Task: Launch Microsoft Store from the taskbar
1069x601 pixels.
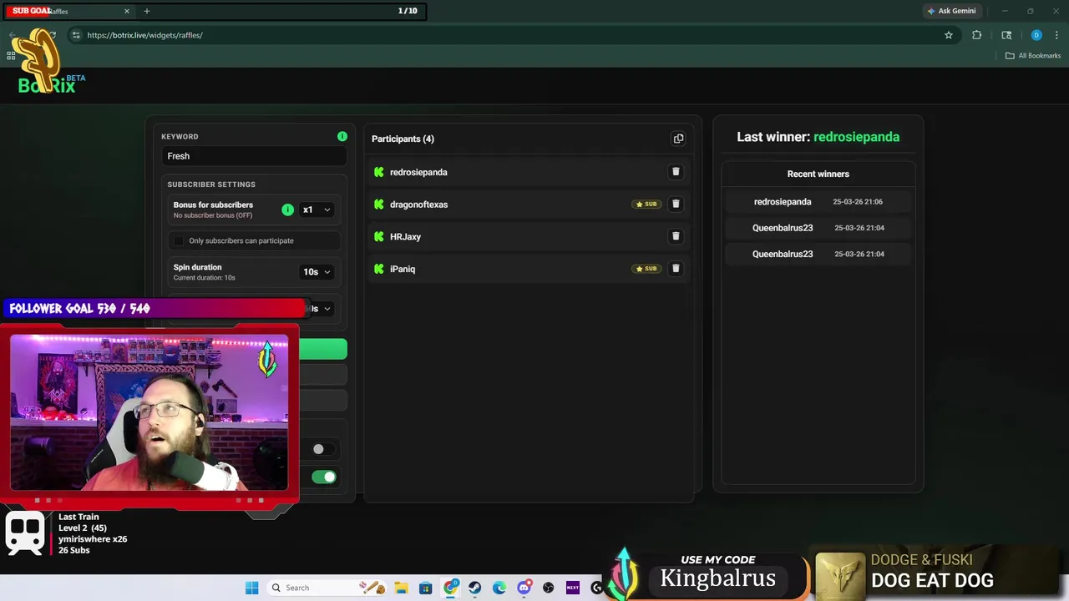Action: (x=425, y=588)
